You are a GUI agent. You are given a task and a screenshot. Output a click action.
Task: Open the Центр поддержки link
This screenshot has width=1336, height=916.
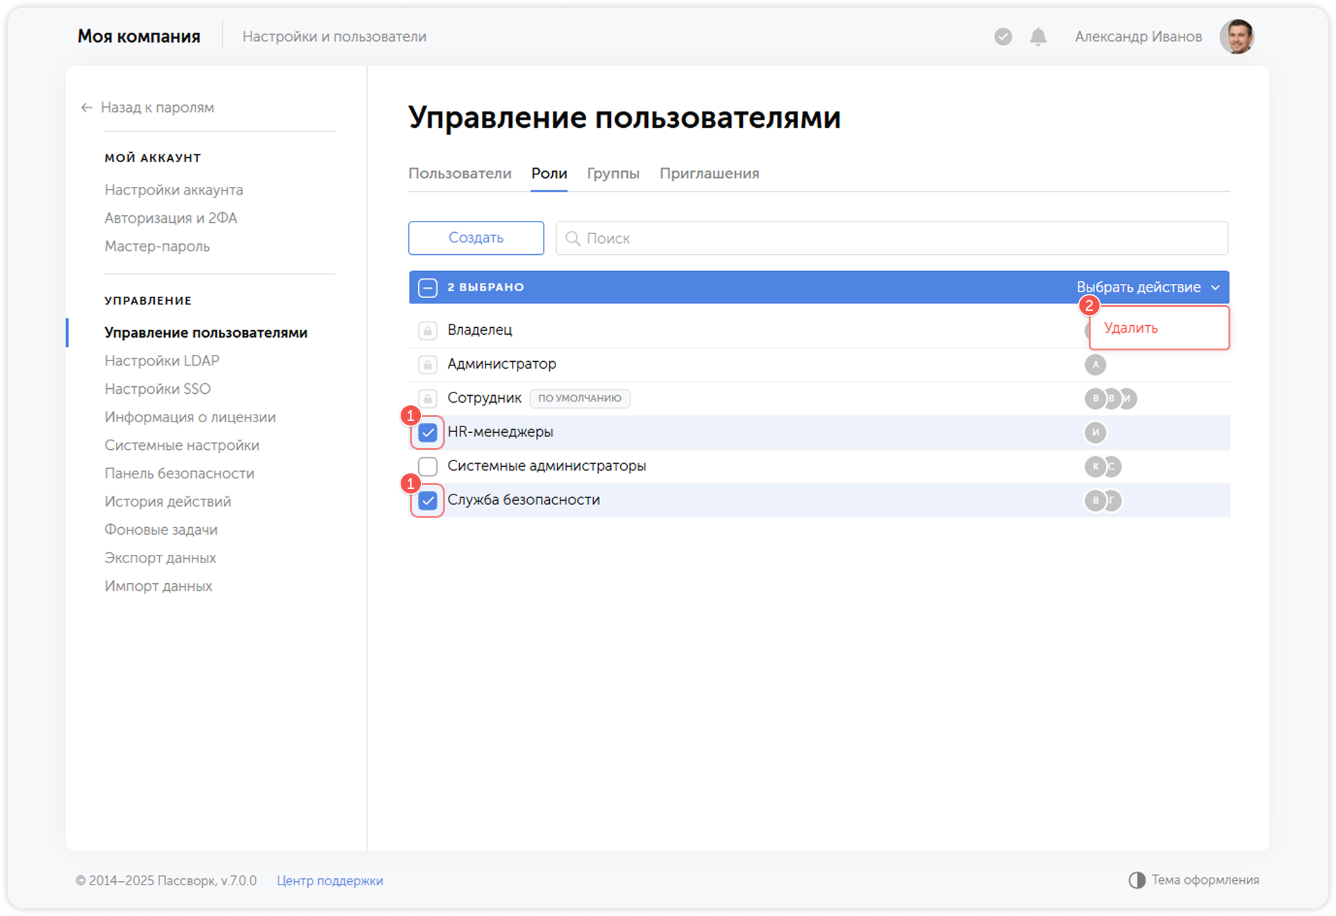tap(330, 881)
